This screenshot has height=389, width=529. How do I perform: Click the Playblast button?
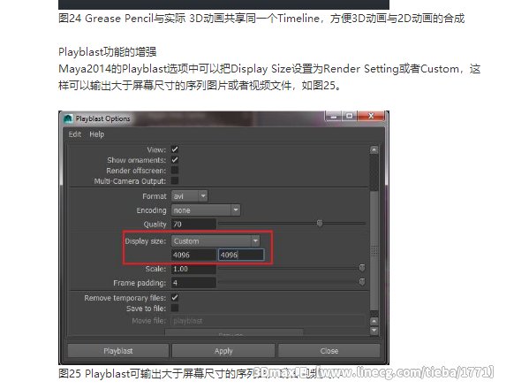coord(118,351)
